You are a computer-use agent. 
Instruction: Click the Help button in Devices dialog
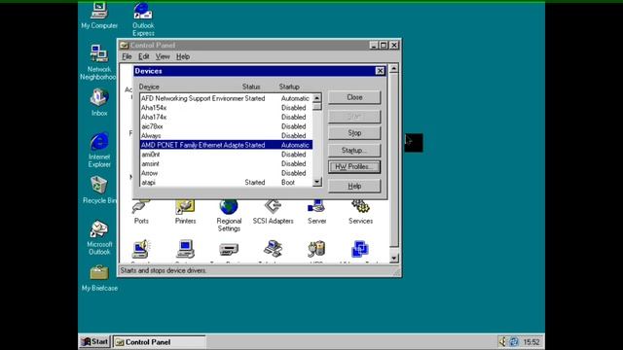[354, 186]
